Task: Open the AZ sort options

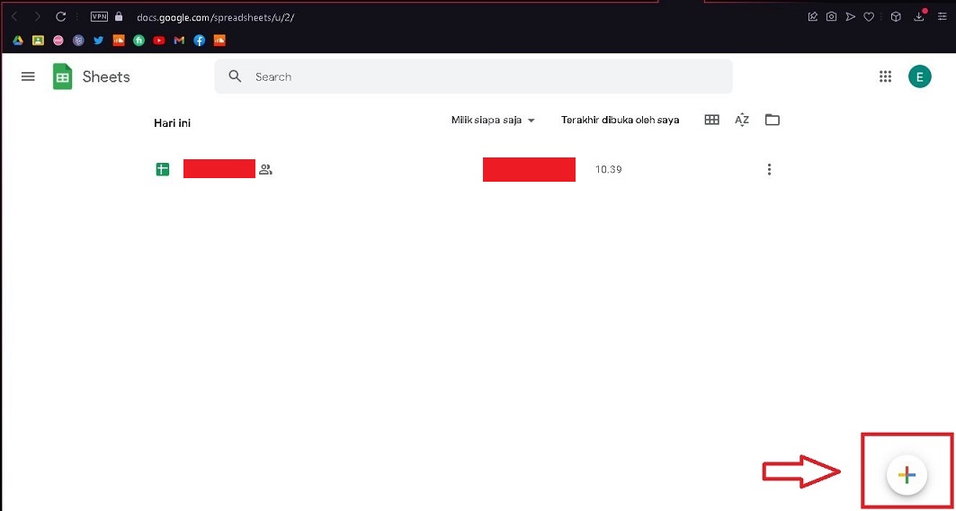Action: [742, 120]
